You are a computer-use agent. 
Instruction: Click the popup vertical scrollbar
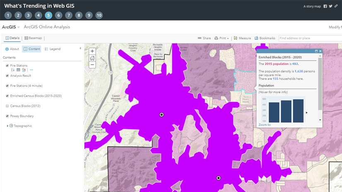coord(320,84)
